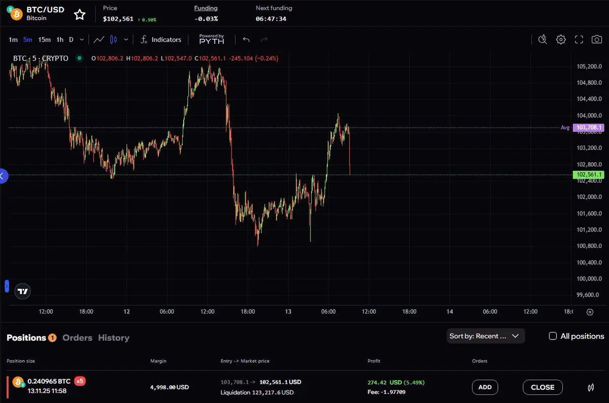Expand the small blue left-edge handle

point(7,286)
